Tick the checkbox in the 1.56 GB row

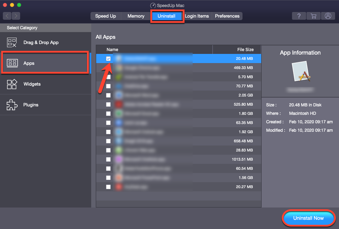[108, 178]
